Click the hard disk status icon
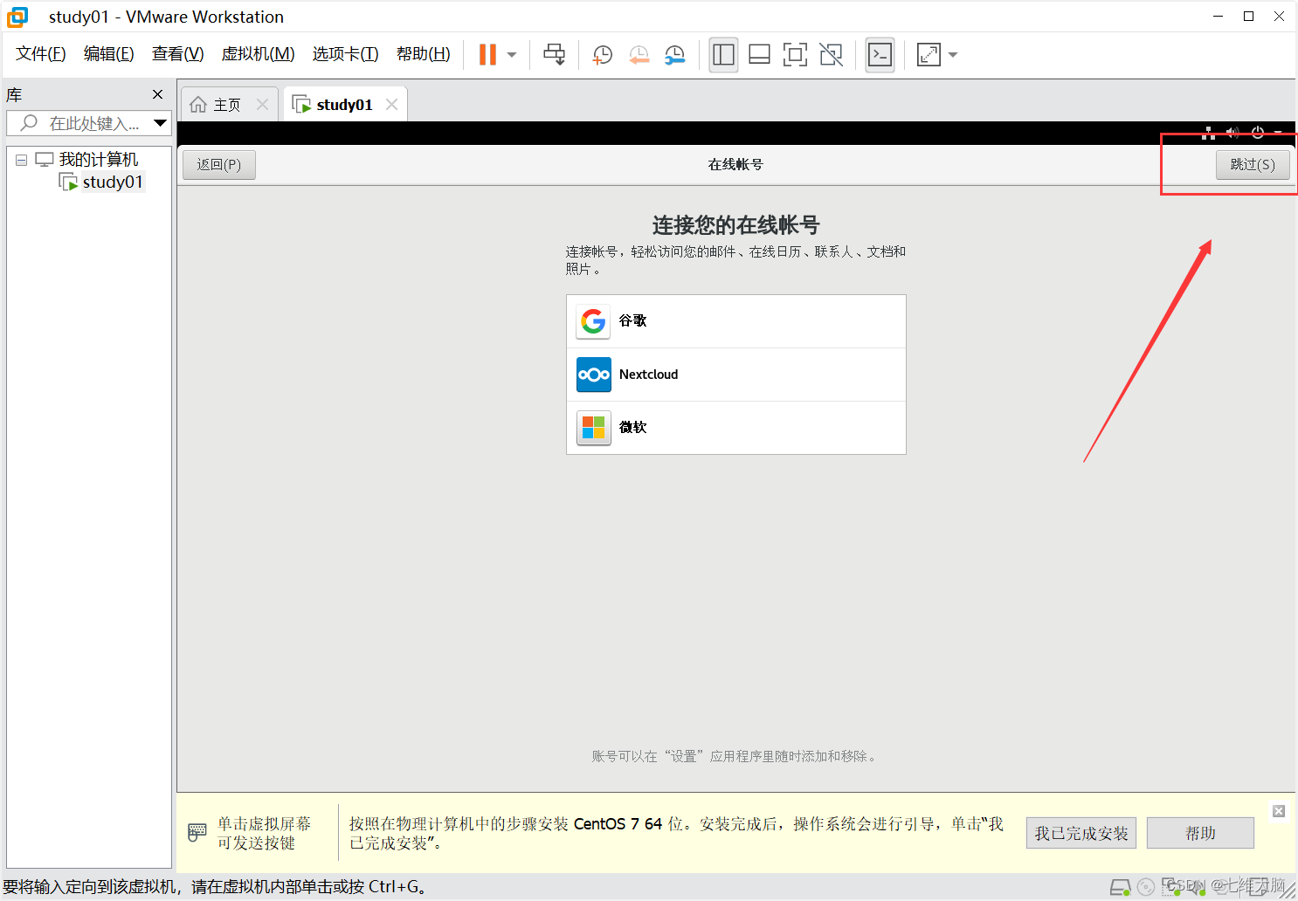This screenshot has width=1298, height=901. coord(1120,888)
